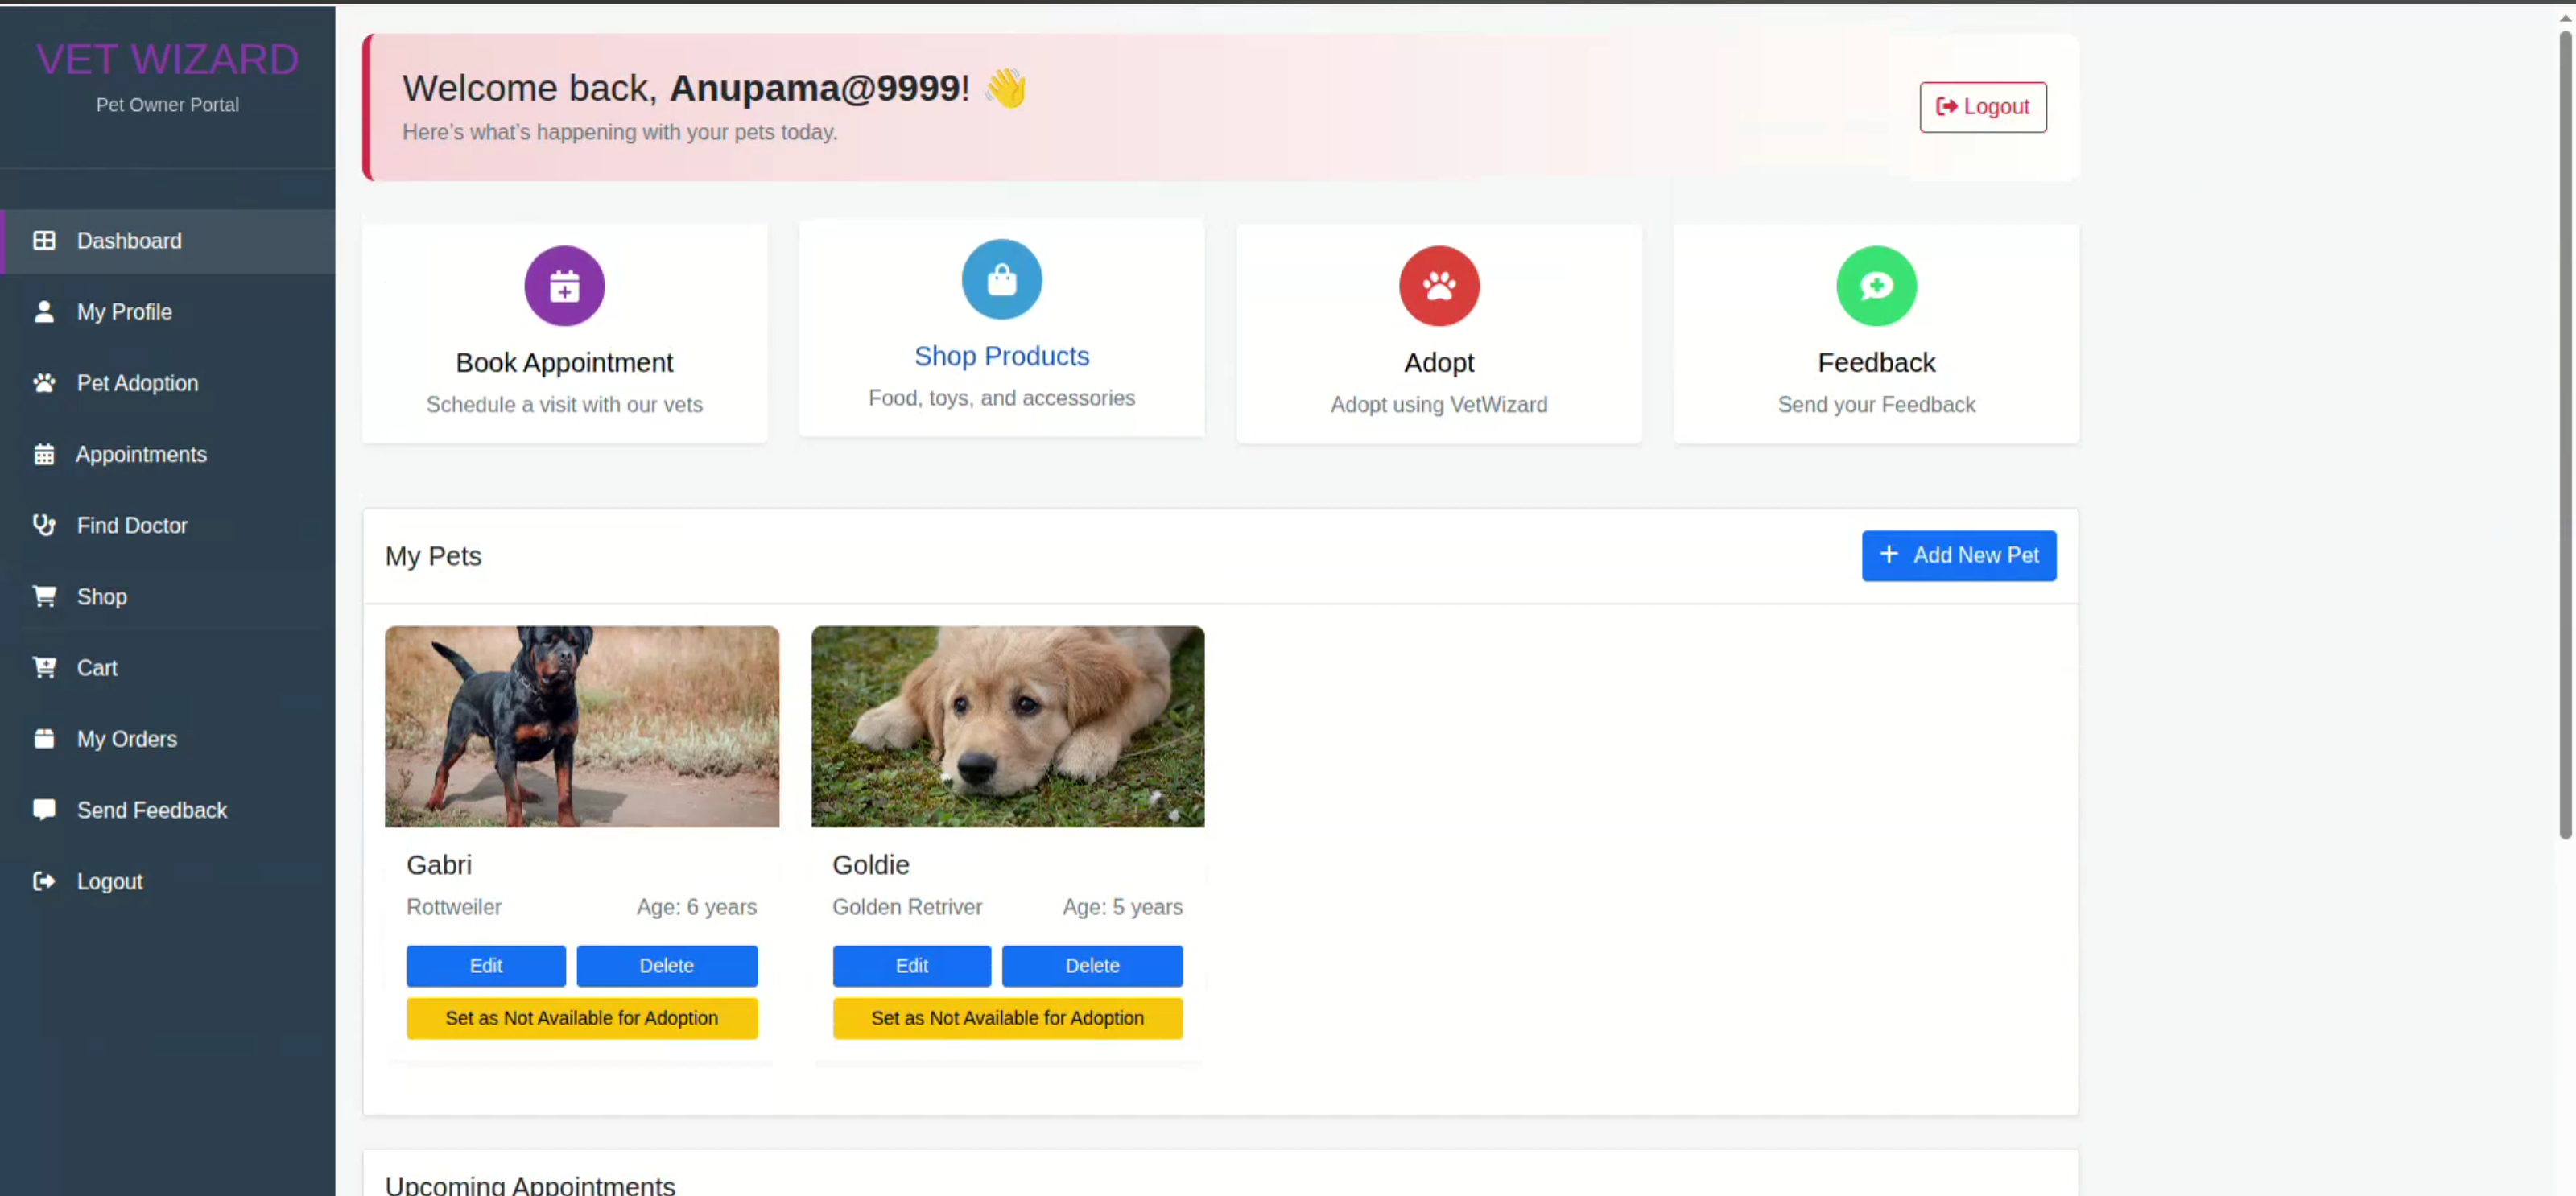Click the 'Golden Retriver' breed text
Viewport: 2576px width, 1196px height.
tap(907, 906)
